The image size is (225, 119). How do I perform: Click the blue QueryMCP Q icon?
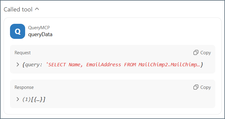click(18, 31)
